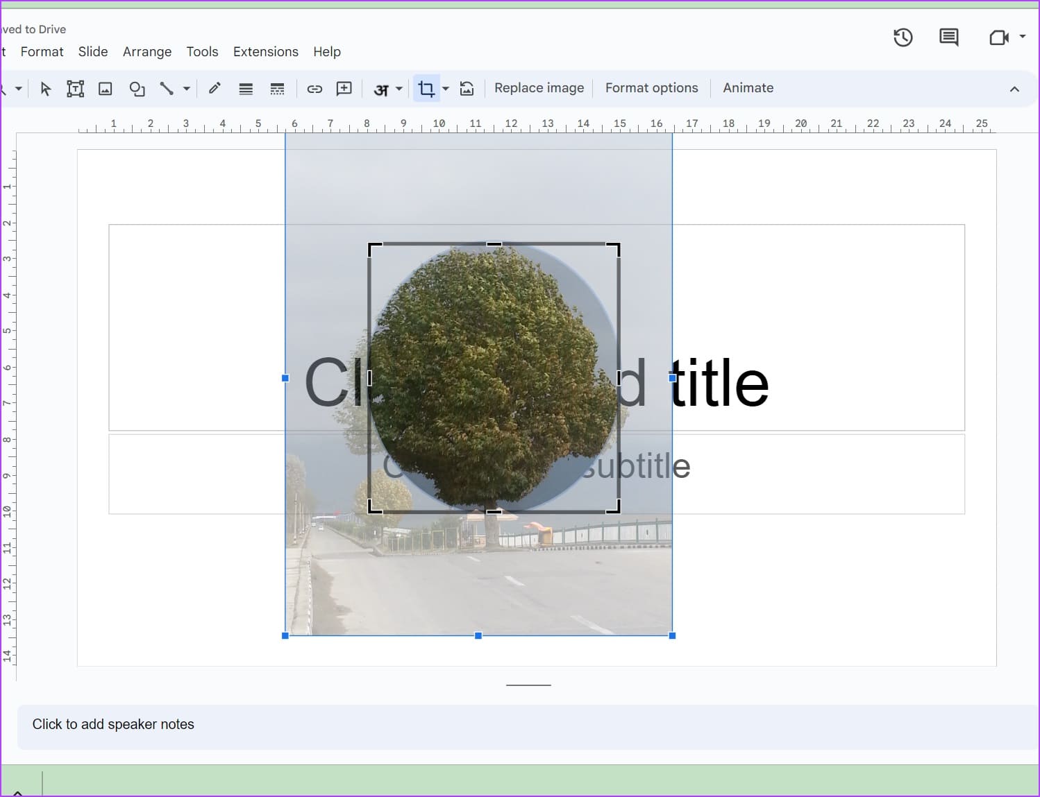Click the insert link icon
This screenshot has height=797, width=1040.
pyautogui.click(x=314, y=89)
